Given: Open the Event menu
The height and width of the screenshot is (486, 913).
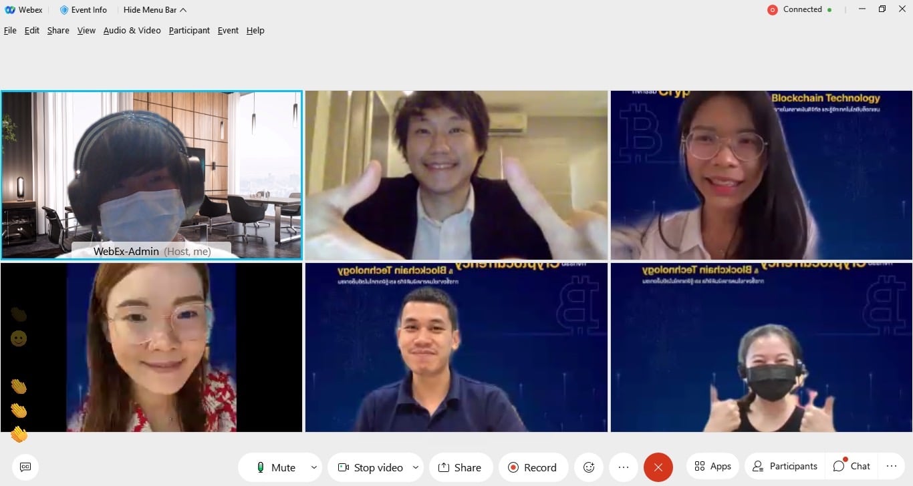Looking at the screenshot, I should 228,30.
